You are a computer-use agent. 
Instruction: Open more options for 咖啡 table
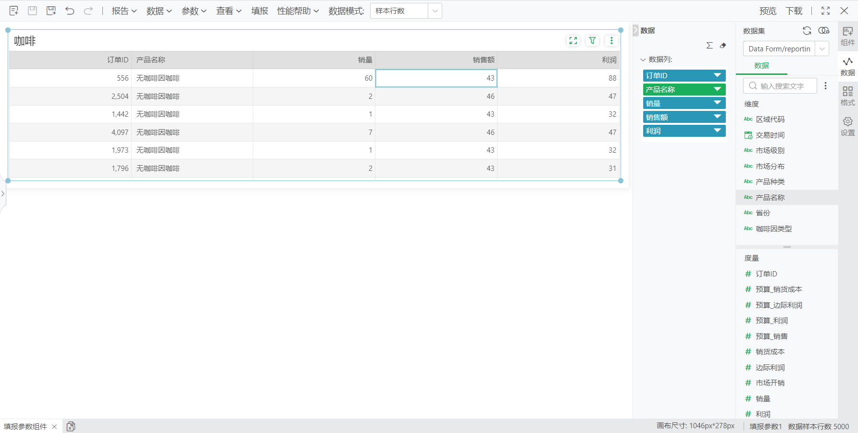point(611,41)
